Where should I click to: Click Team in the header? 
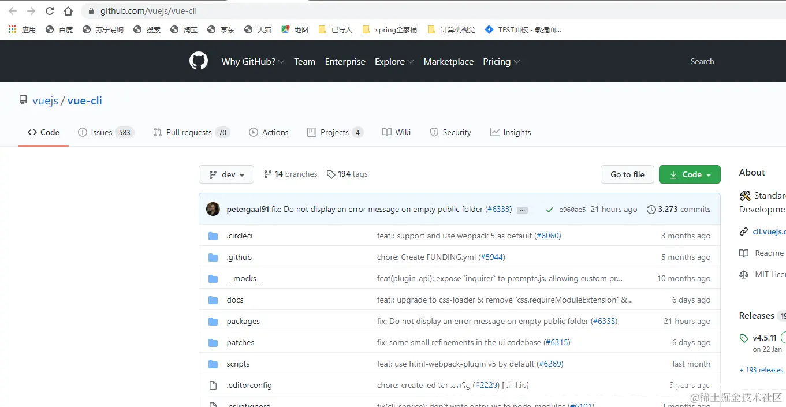tap(304, 62)
